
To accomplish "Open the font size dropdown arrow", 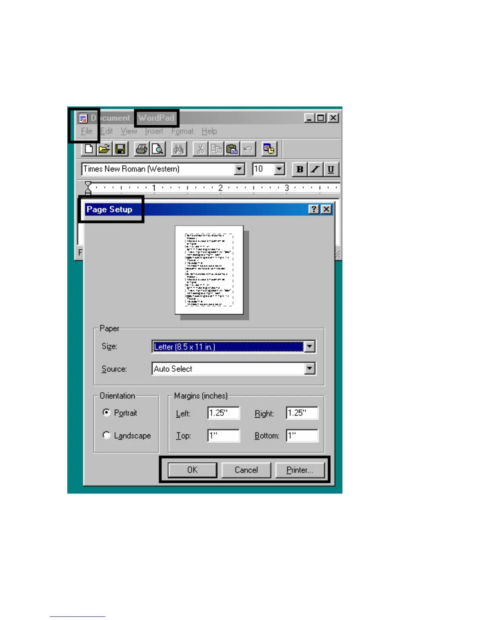I will (279, 169).
